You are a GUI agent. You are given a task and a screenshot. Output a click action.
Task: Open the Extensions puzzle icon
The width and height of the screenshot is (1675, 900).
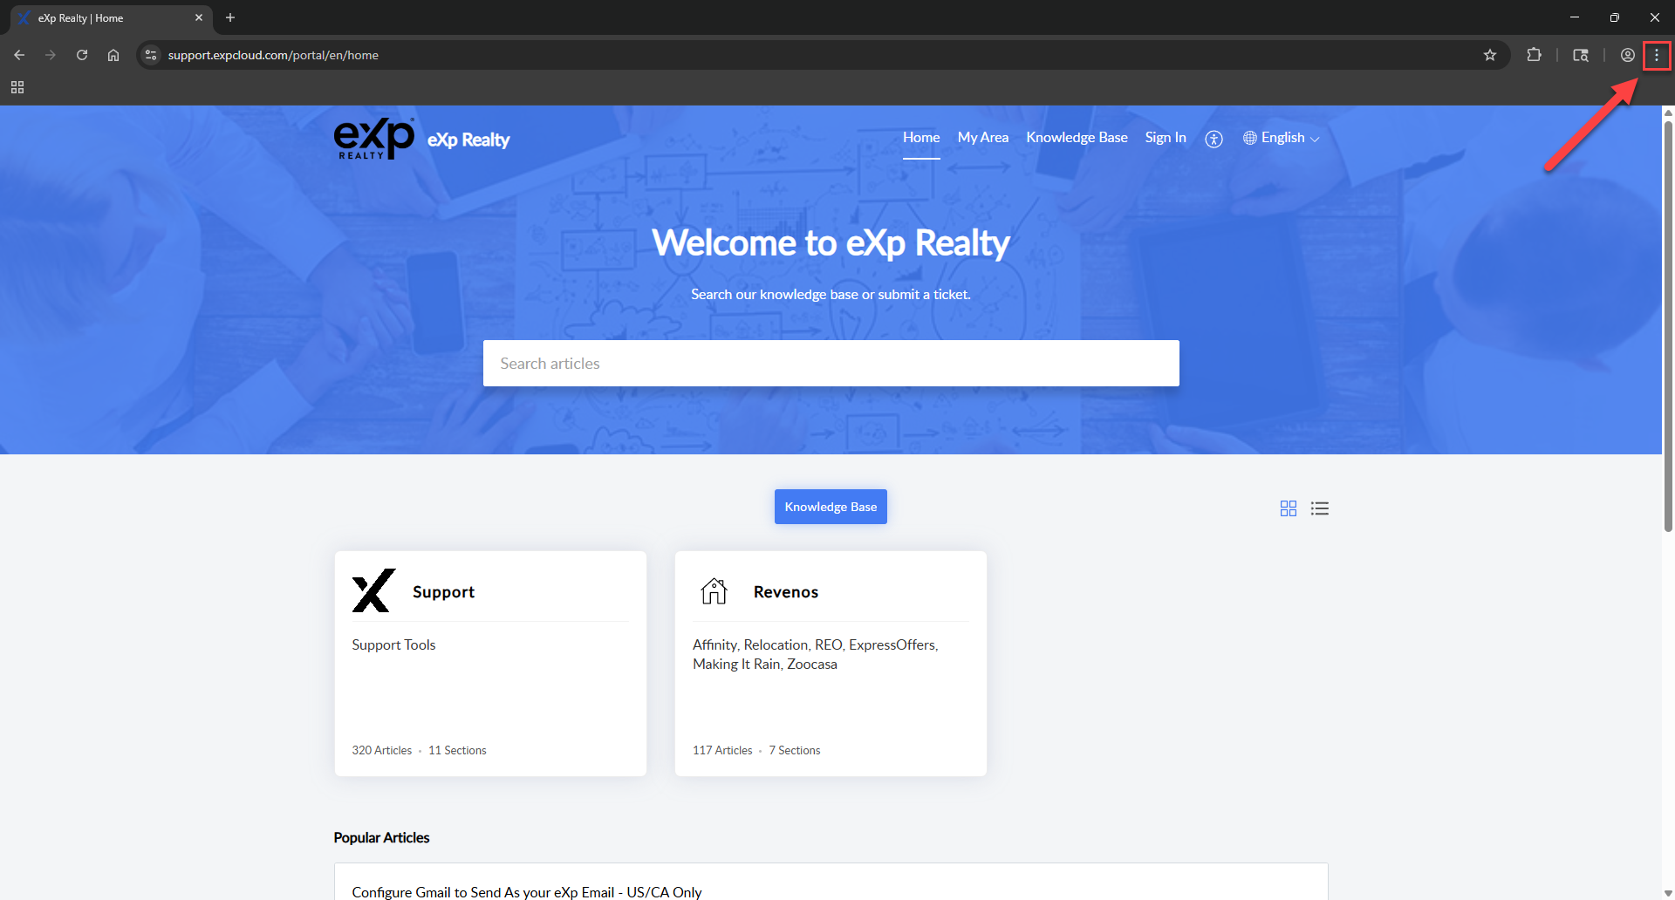click(1534, 55)
